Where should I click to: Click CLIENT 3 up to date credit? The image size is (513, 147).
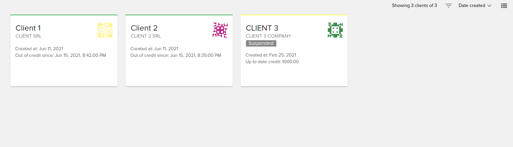point(272,62)
